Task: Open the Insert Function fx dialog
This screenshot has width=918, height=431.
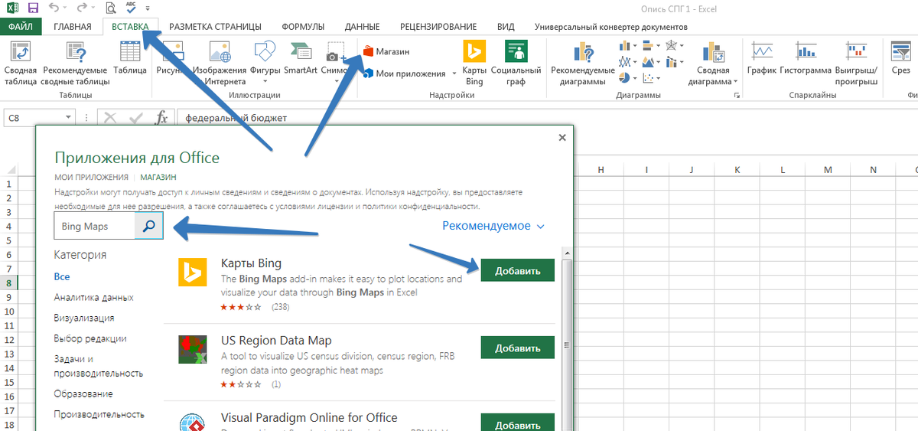Action: tap(161, 118)
